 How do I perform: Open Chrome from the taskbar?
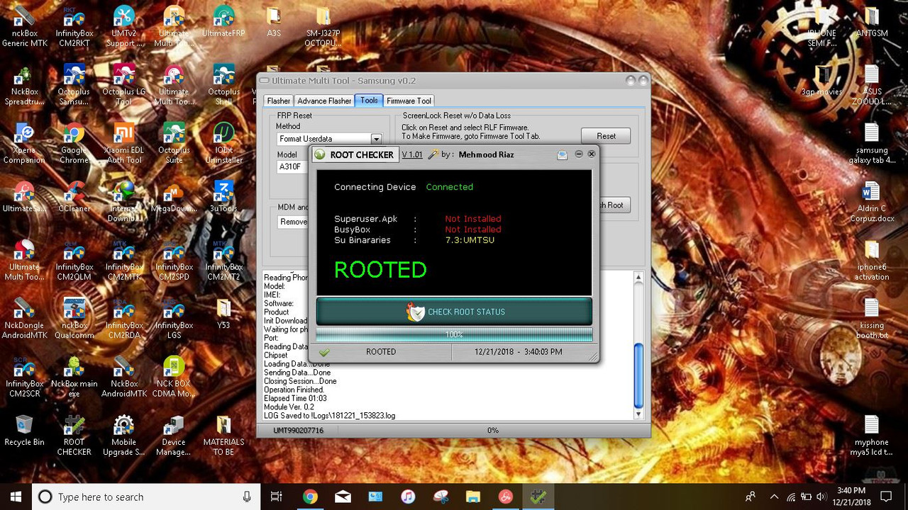tap(310, 497)
